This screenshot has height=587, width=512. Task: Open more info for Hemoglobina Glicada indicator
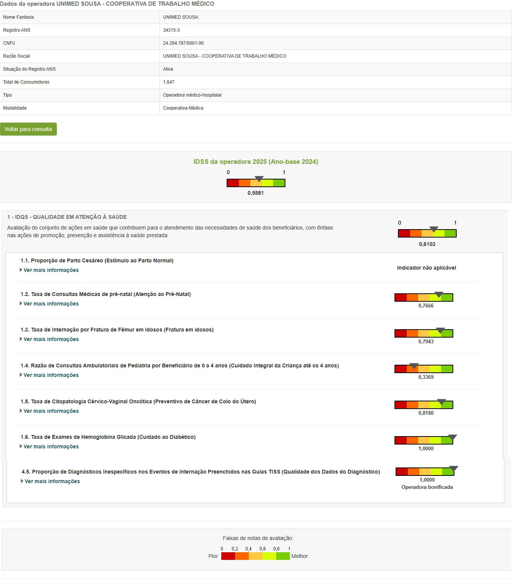51,446
